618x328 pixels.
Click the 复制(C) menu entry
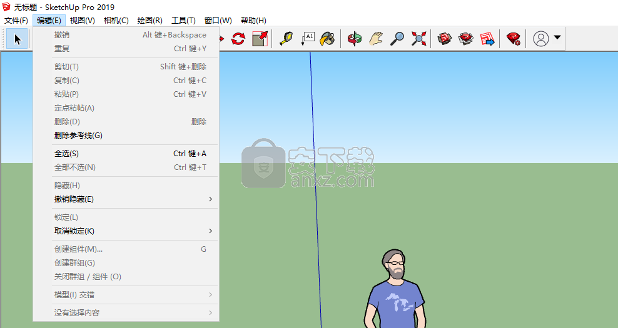pyautogui.click(x=126, y=81)
